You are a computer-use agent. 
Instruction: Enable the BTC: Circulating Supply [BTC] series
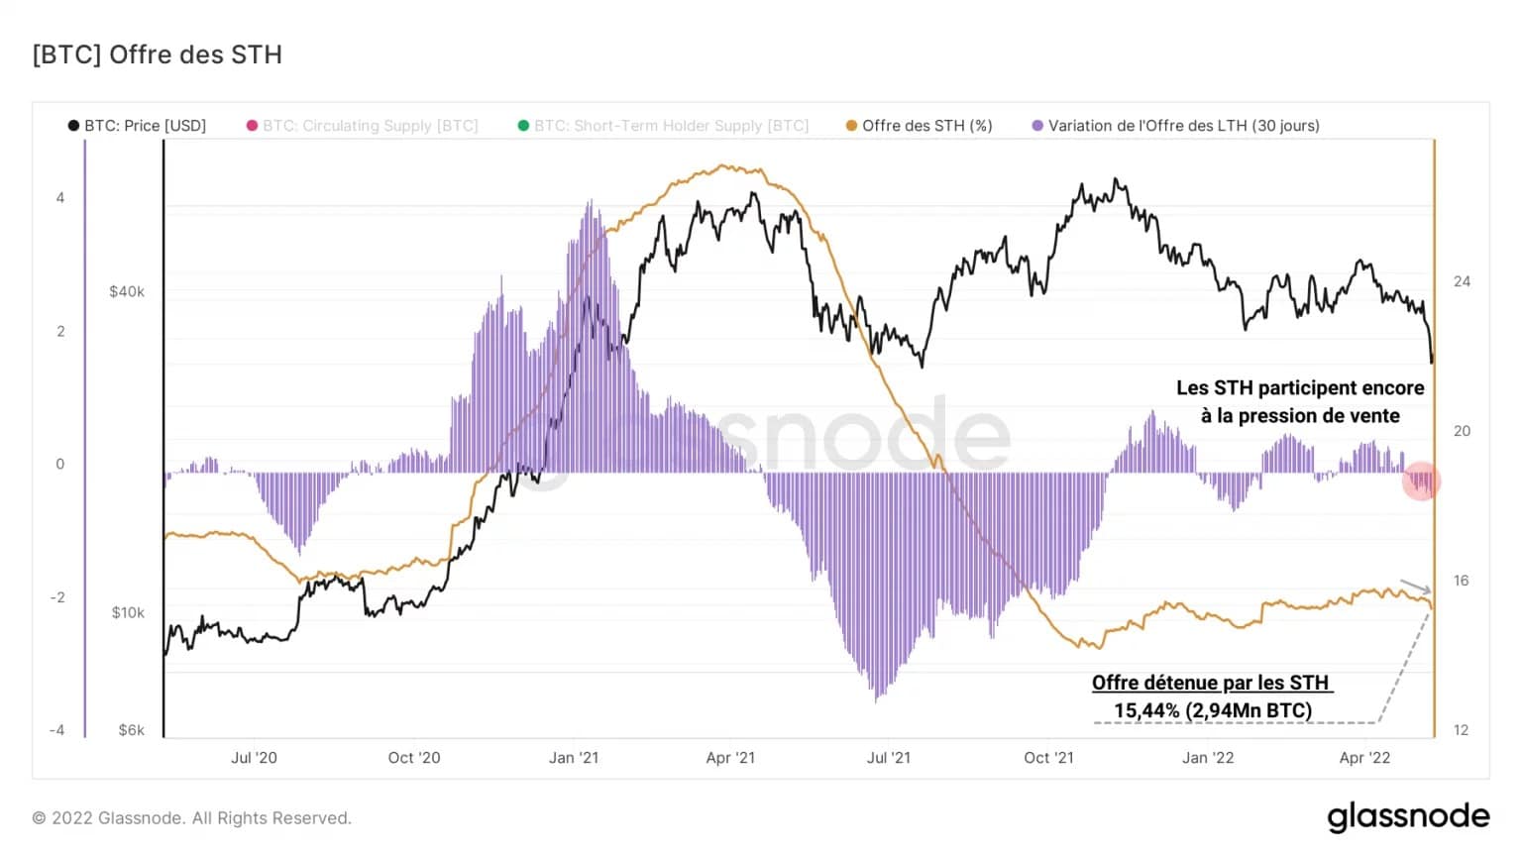[x=363, y=126]
